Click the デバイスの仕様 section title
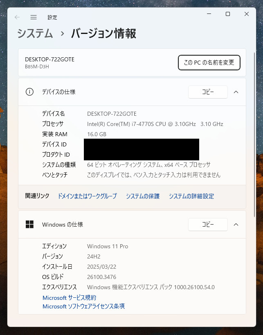The height and width of the screenshot is (335, 263). pos(59,92)
